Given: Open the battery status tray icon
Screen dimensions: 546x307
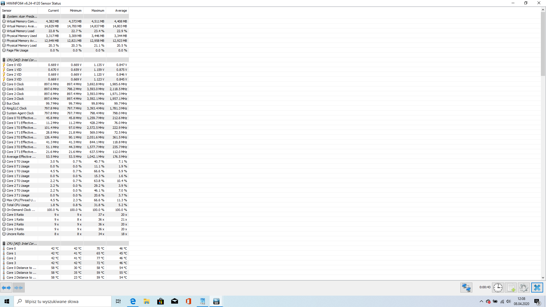Looking at the screenshot, I should click(x=495, y=301).
